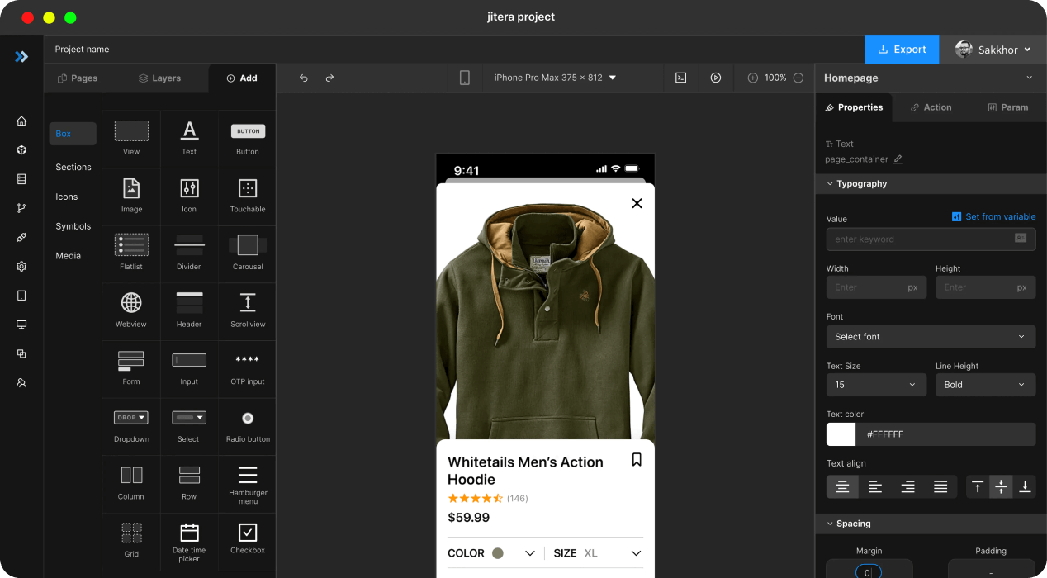The image size is (1047, 578).
Task: Add the Date time picker component
Action: [189, 538]
